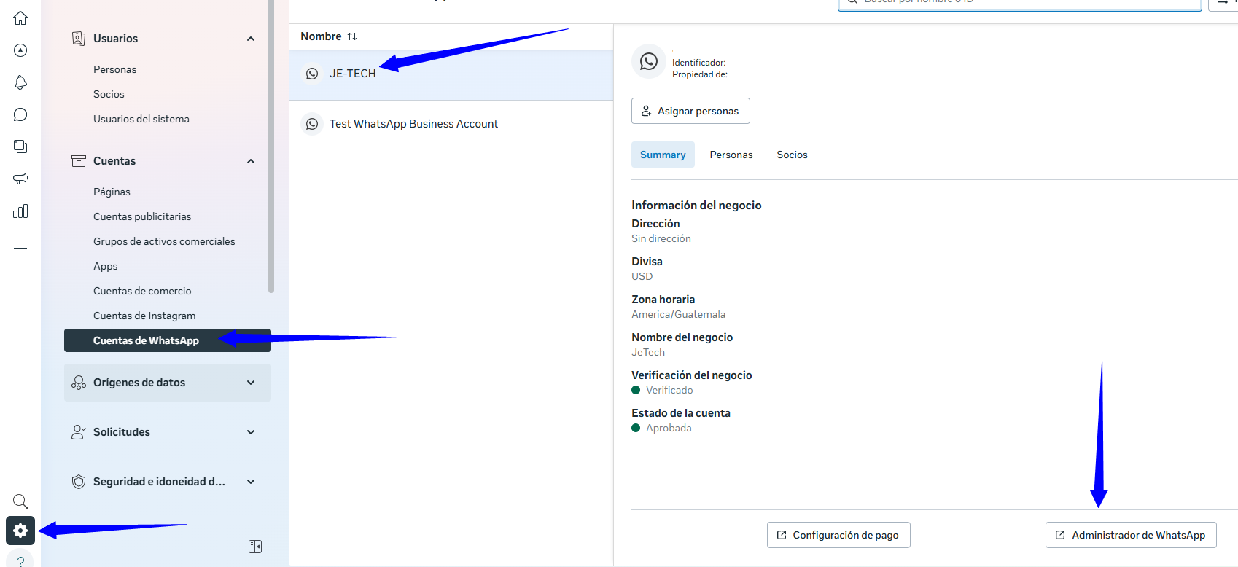Open Administrador de WhatsApp
Viewport: 1238px width, 567px height.
click(1131, 535)
